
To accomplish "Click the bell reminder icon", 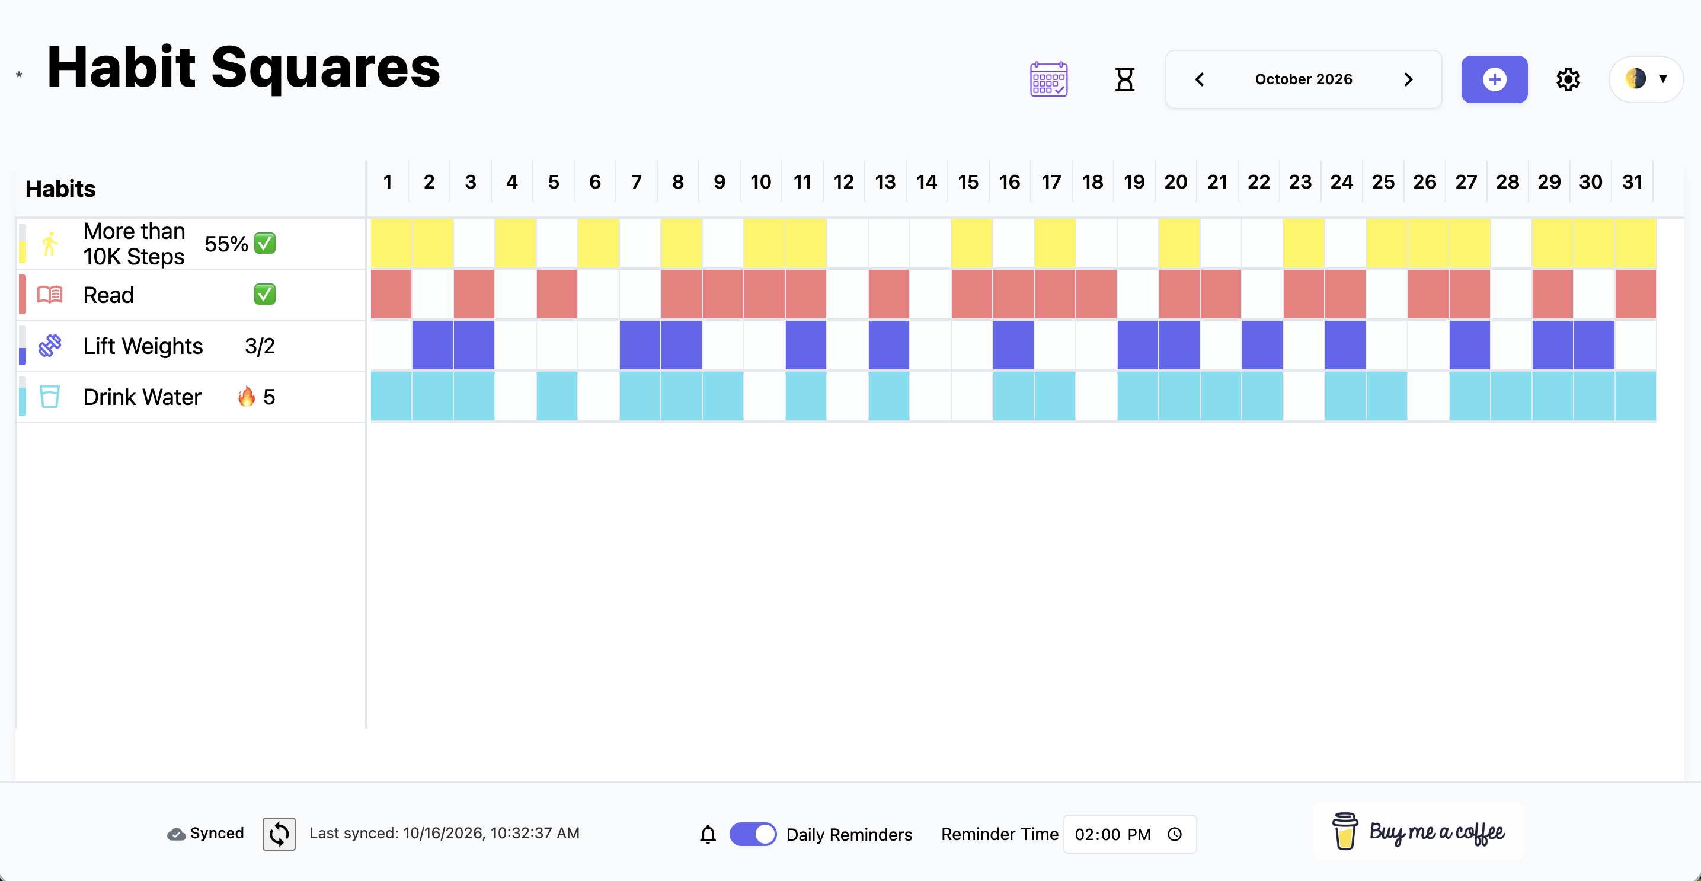I will (x=708, y=834).
